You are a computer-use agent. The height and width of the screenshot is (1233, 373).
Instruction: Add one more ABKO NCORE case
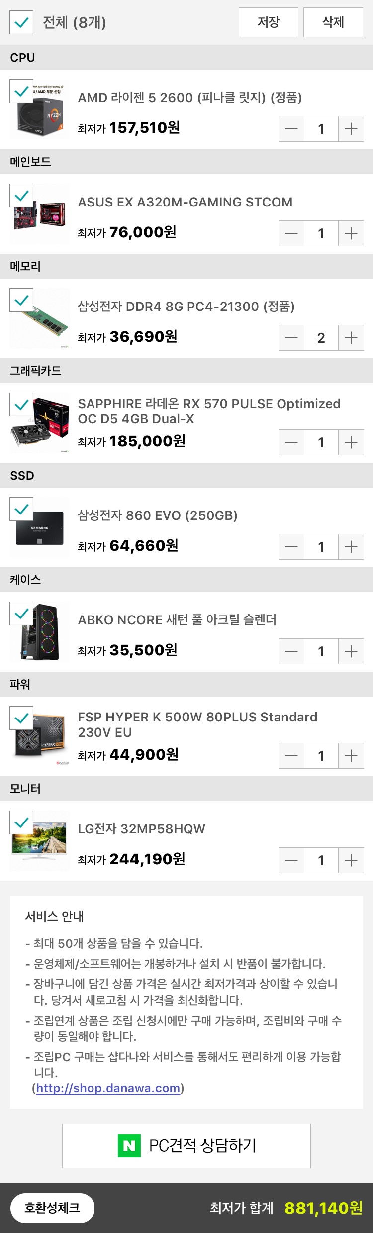tap(351, 651)
